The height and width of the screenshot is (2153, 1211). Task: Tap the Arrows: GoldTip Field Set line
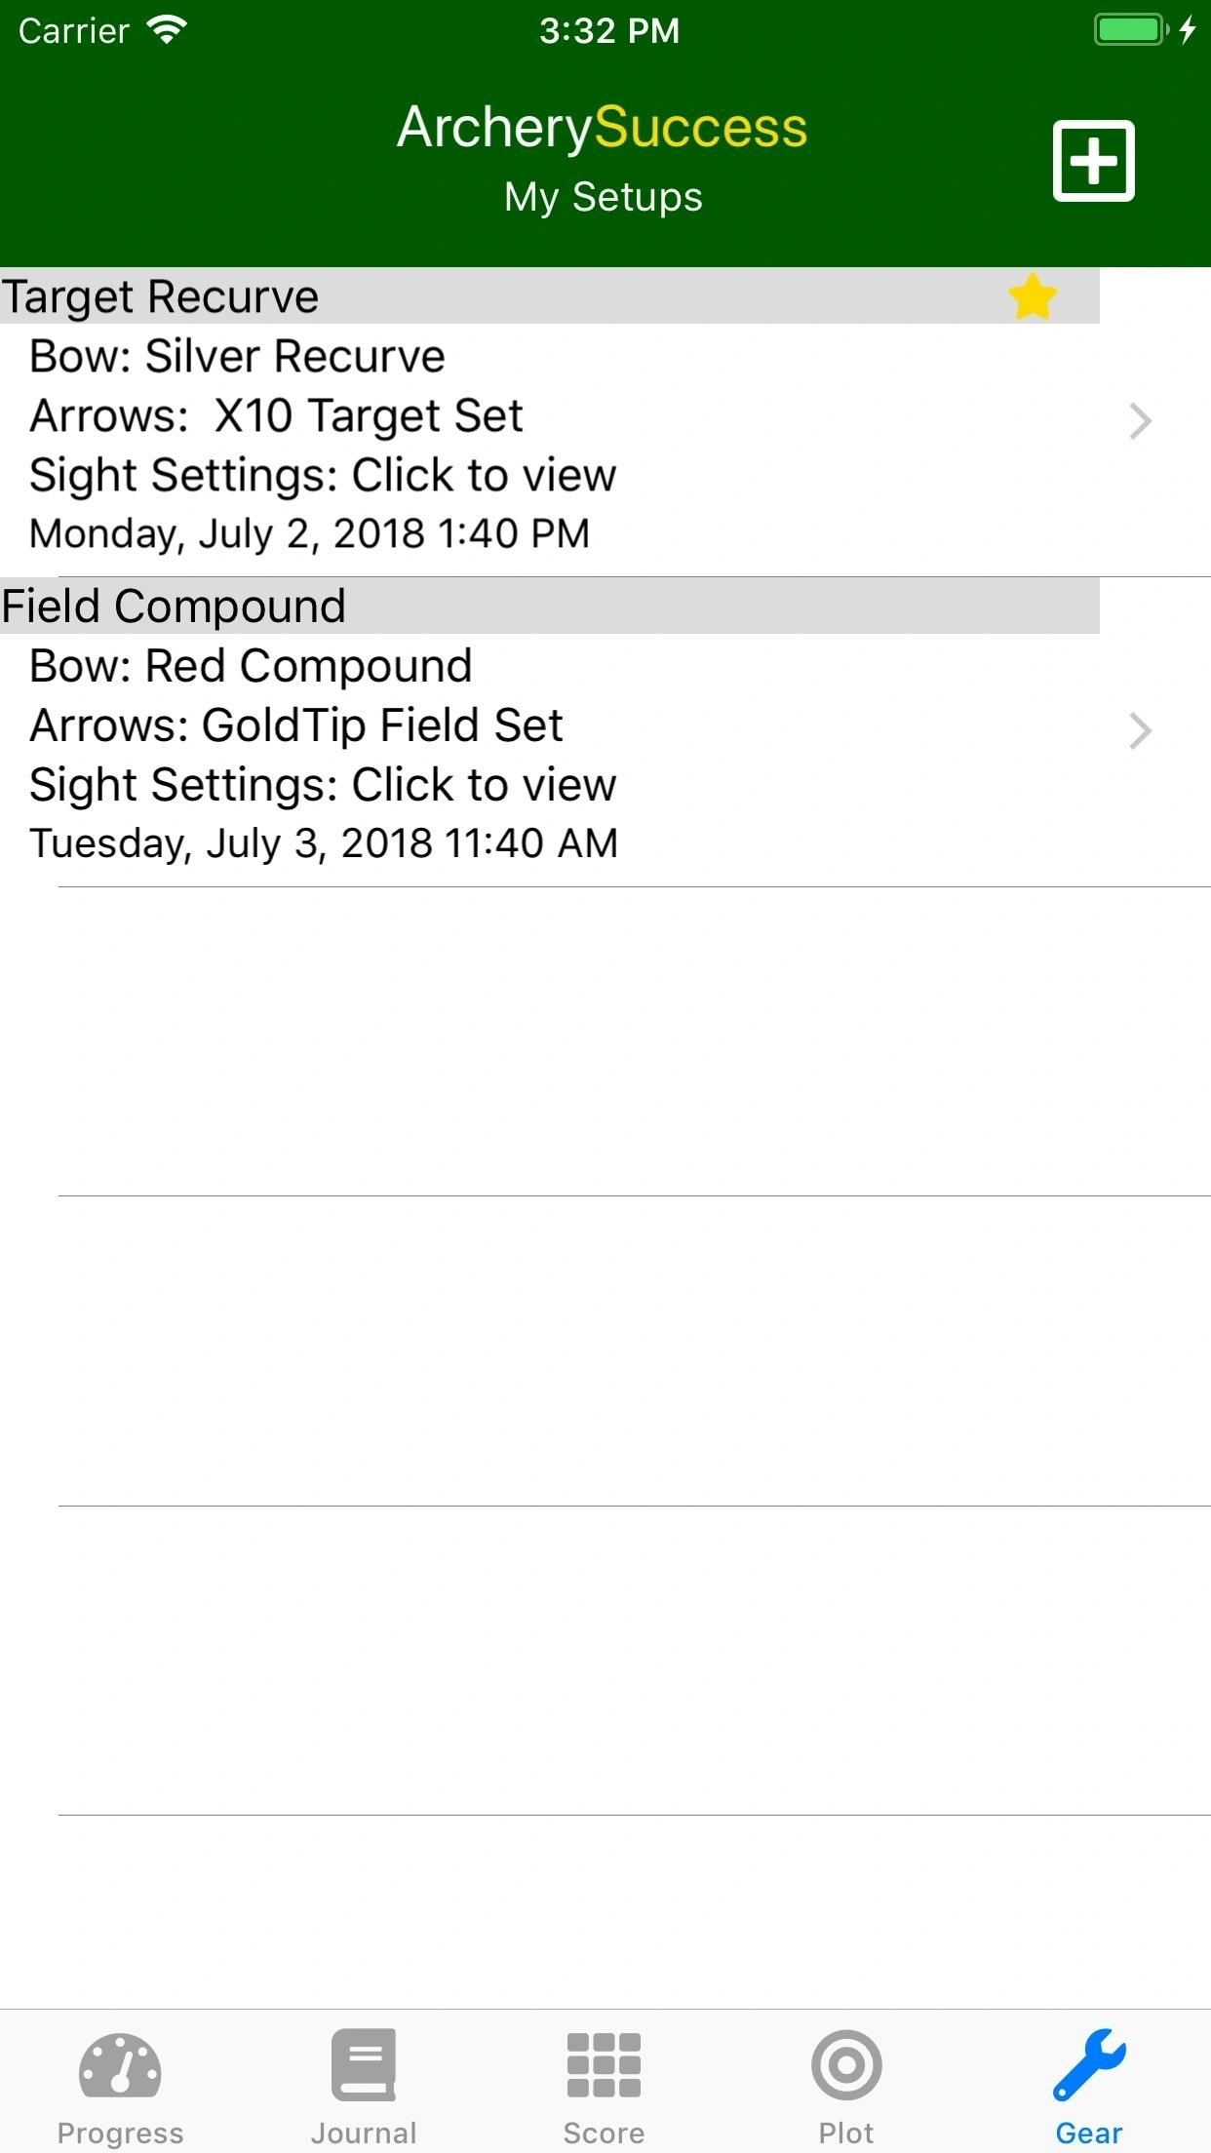(x=296, y=725)
